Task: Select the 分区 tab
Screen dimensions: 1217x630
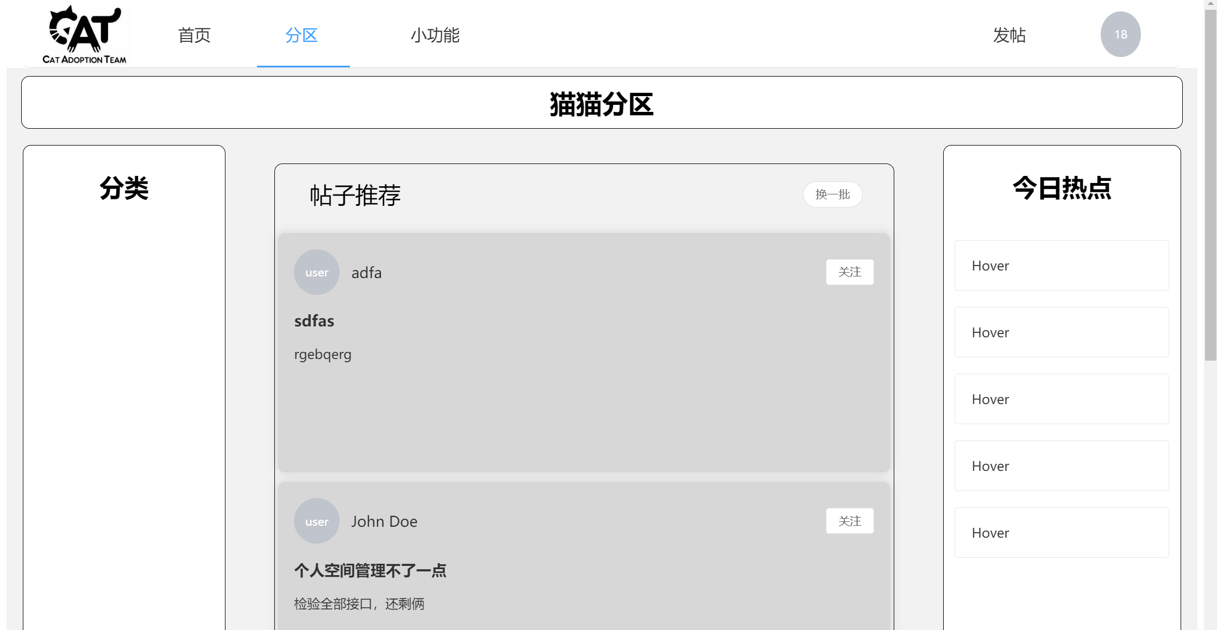Action: pos(302,35)
